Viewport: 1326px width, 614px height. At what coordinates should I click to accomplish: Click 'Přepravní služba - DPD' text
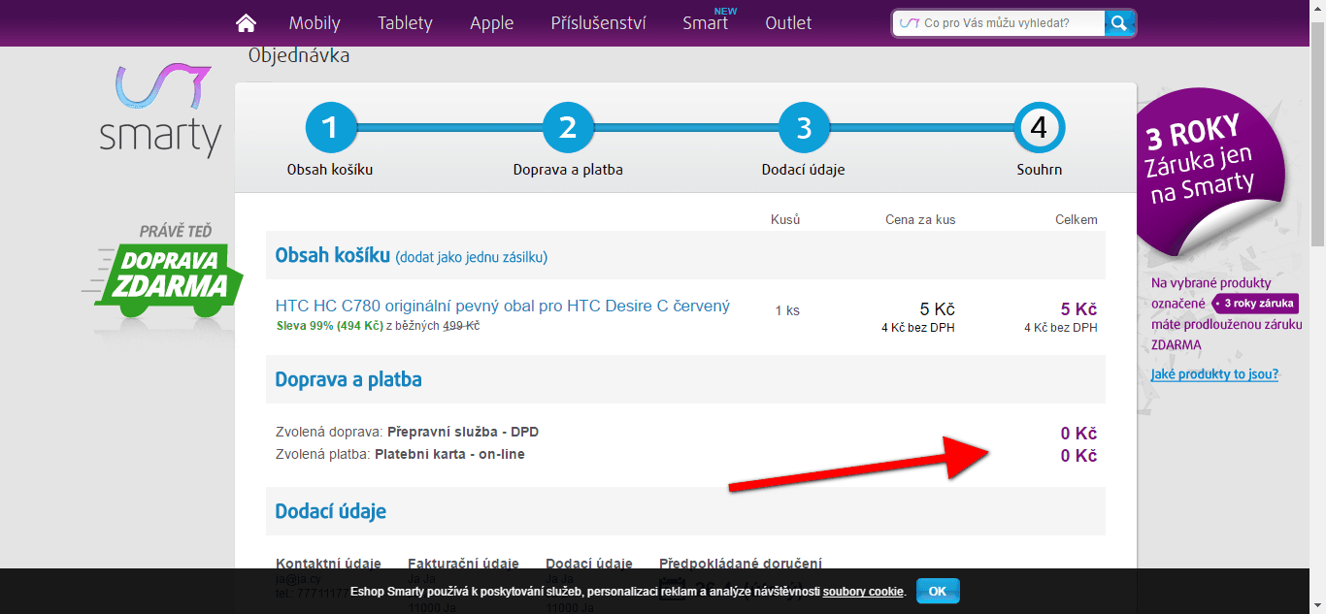pos(463,432)
